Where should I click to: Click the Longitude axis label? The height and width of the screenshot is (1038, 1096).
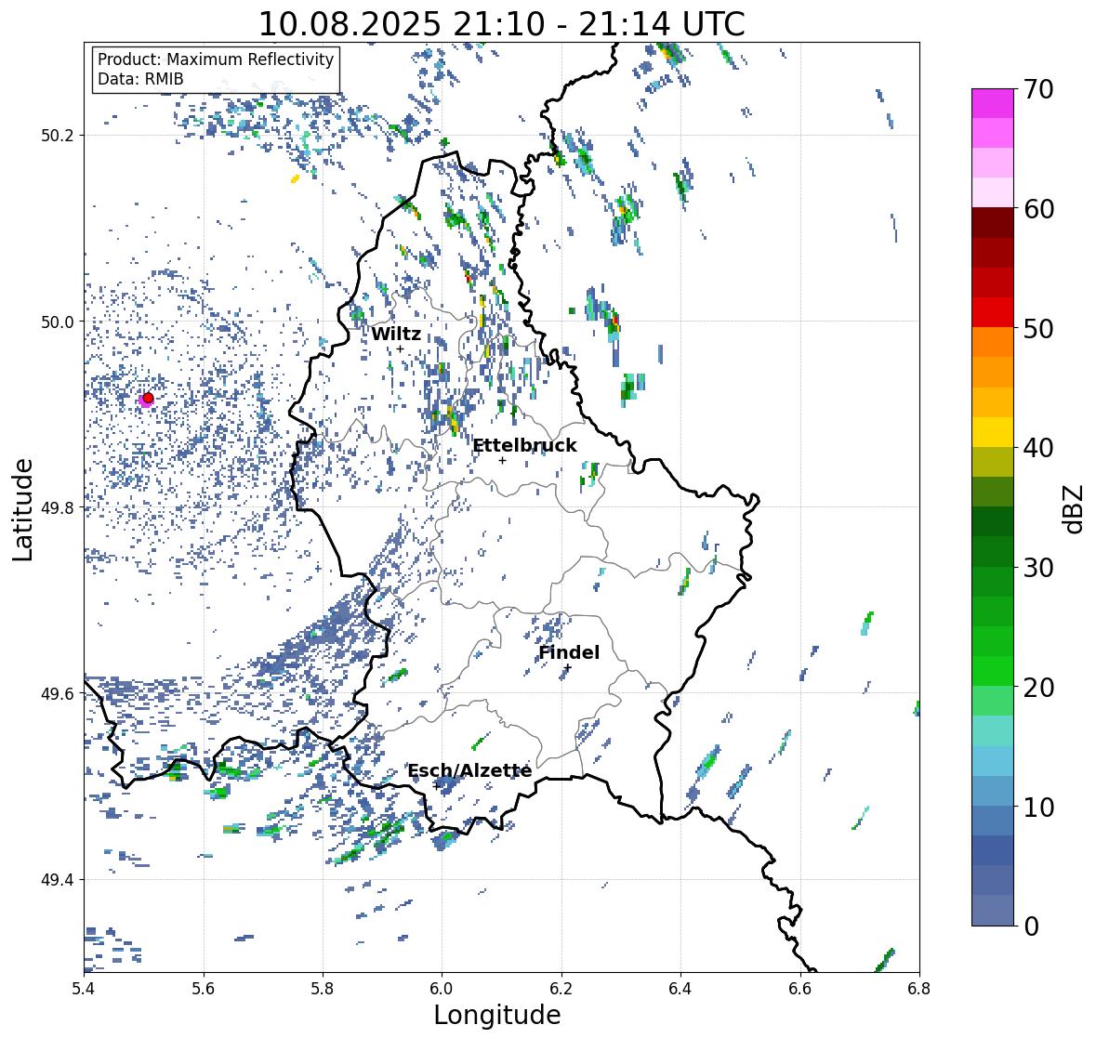[497, 1015]
